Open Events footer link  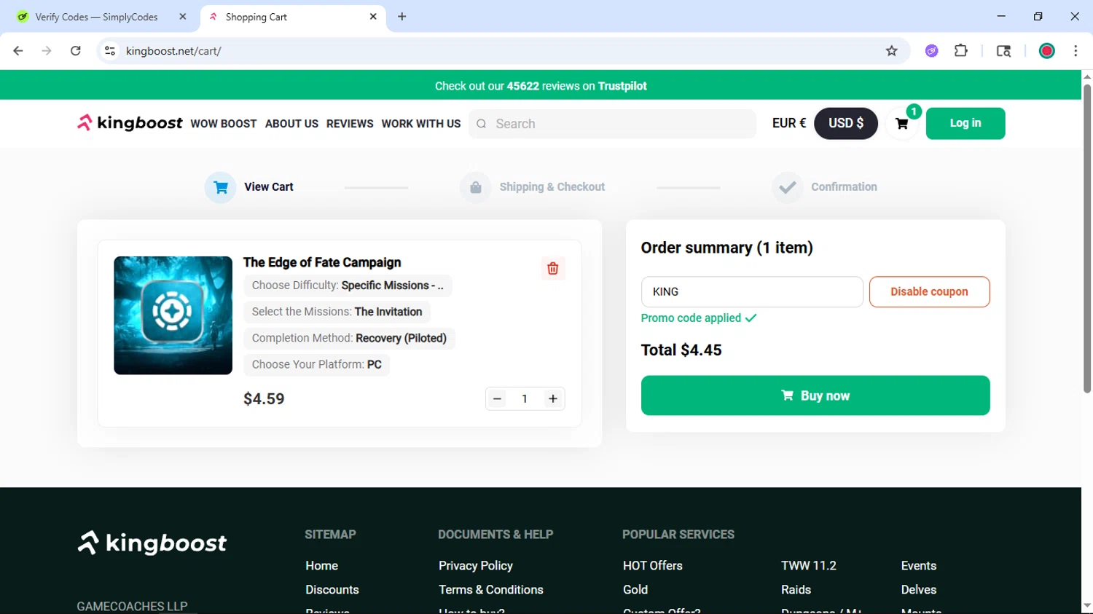[919, 566]
